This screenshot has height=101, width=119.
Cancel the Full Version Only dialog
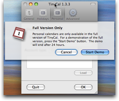(66, 52)
